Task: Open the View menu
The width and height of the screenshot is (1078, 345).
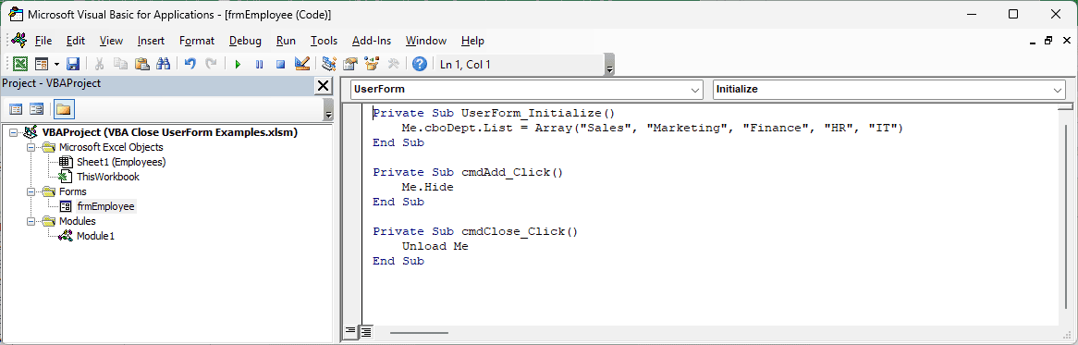Action: point(111,41)
